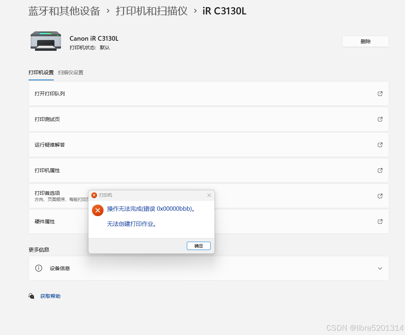Navigate to 打印机和扫描仪 breadcrumb

151,11
